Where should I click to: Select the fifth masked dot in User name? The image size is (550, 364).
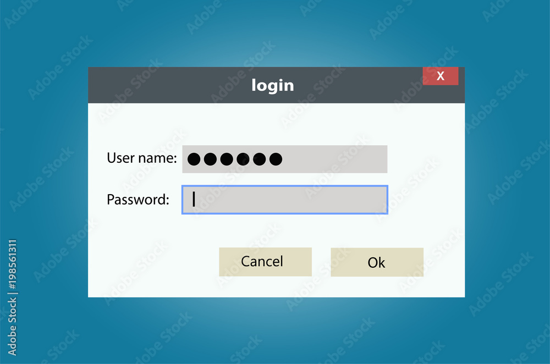point(259,159)
